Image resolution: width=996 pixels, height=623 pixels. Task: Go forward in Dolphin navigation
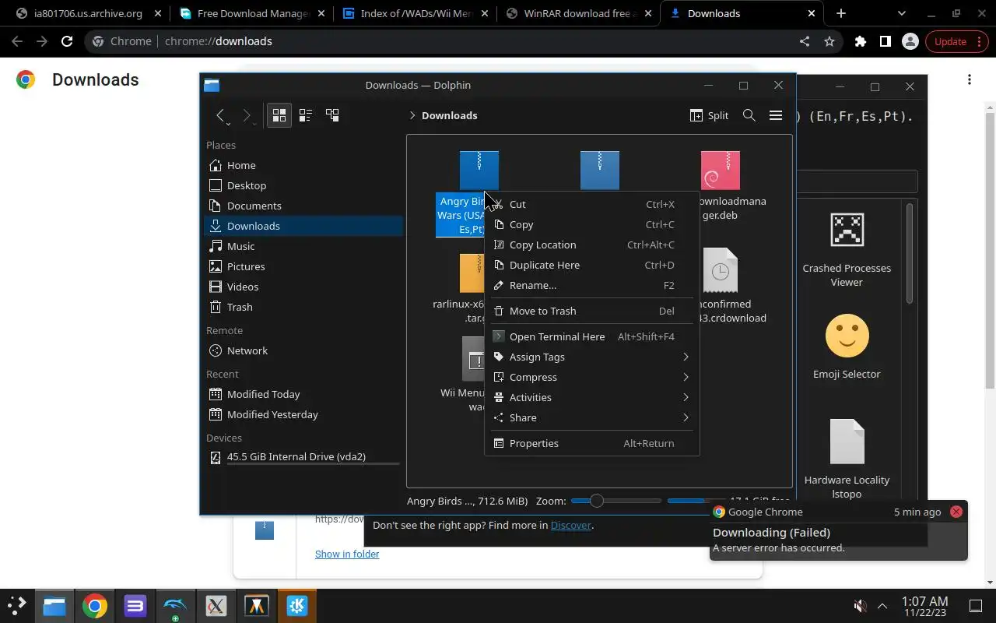(x=247, y=115)
